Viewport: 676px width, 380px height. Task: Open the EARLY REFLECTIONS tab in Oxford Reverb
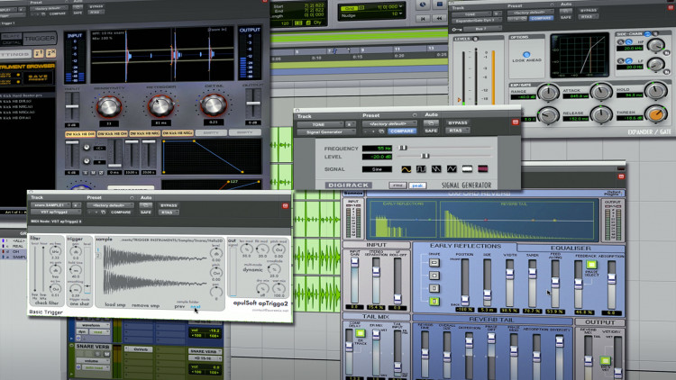(x=465, y=246)
